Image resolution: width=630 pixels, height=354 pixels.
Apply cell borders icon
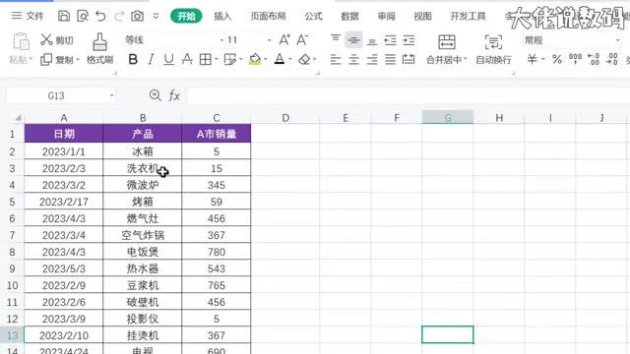pos(206,59)
